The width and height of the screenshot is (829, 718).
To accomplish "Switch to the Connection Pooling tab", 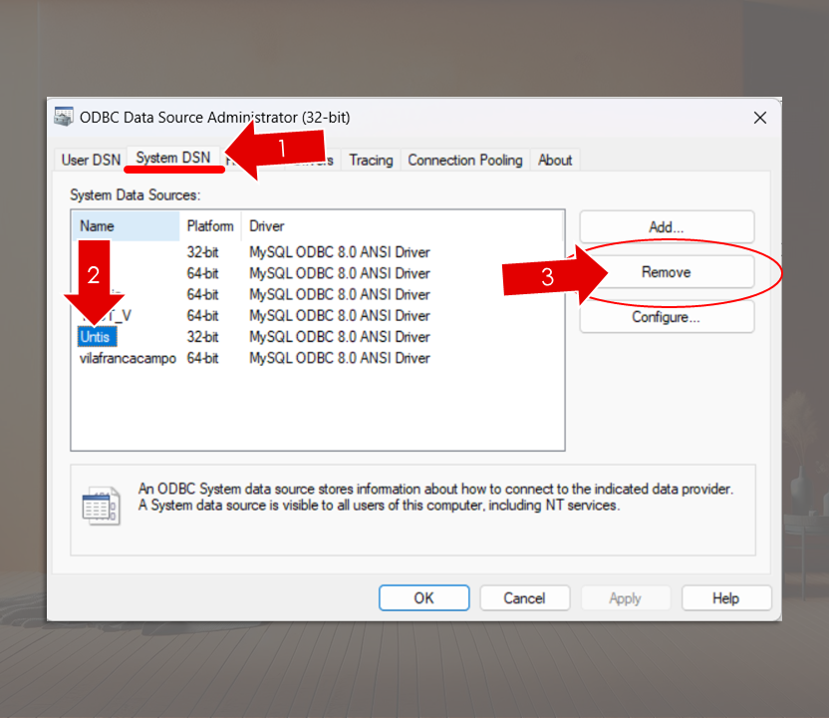I will click(x=464, y=161).
